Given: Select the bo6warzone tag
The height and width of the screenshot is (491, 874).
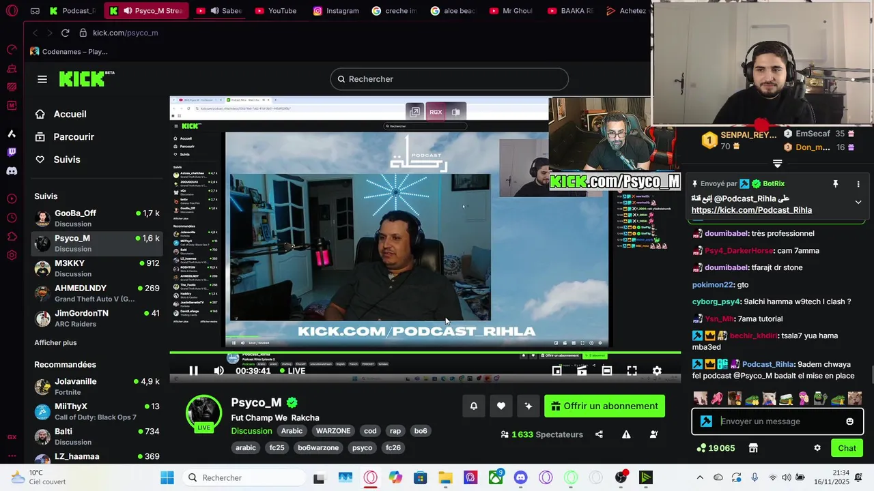Looking at the screenshot, I should (x=318, y=448).
